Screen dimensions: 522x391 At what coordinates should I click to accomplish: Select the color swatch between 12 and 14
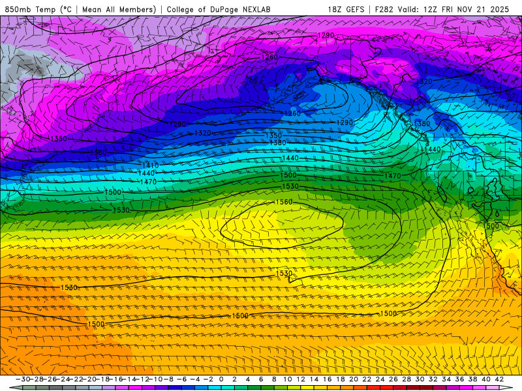point(307,388)
